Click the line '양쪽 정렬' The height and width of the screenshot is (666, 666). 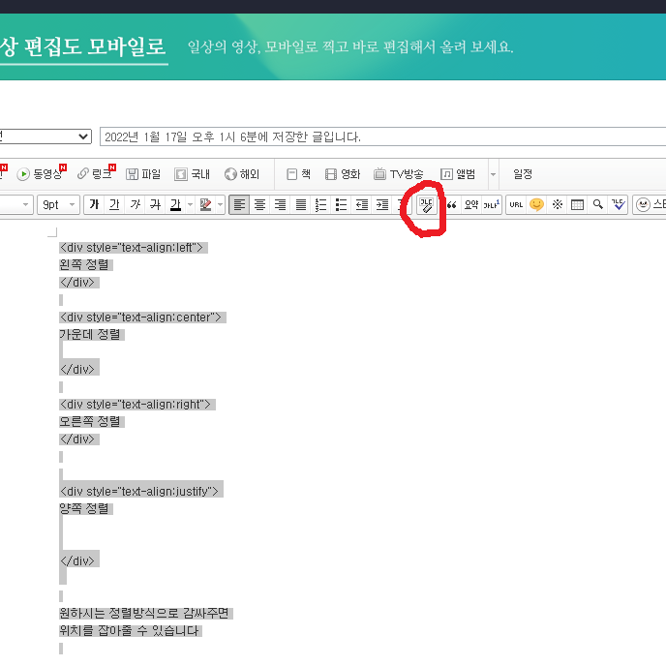[x=86, y=508]
